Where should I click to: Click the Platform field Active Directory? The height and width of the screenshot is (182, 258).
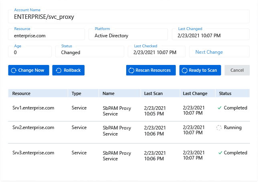(x=128, y=34)
